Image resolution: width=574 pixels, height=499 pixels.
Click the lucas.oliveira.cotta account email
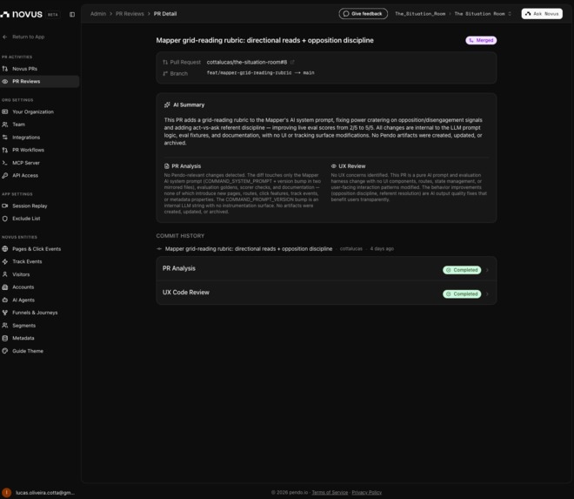pos(45,493)
